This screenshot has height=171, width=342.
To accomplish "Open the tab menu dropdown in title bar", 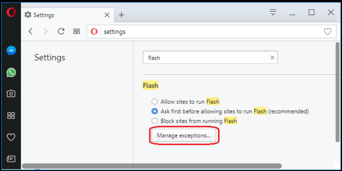I will click(x=273, y=12).
